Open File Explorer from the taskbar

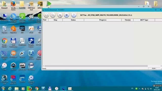tap(16, 89)
